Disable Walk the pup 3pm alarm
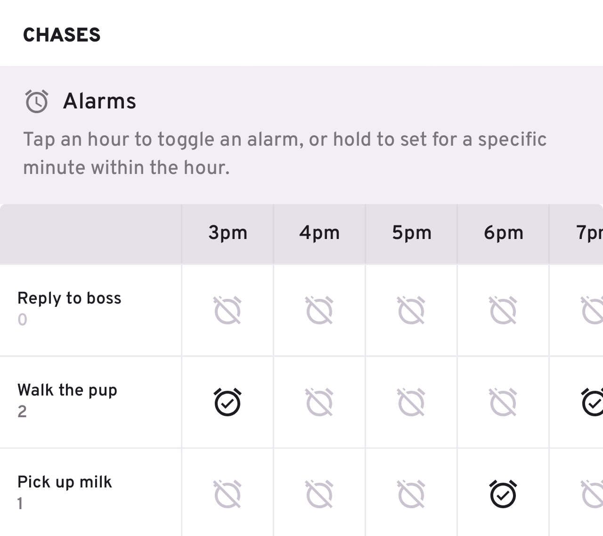Viewport: 603px width, 536px height. (228, 402)
